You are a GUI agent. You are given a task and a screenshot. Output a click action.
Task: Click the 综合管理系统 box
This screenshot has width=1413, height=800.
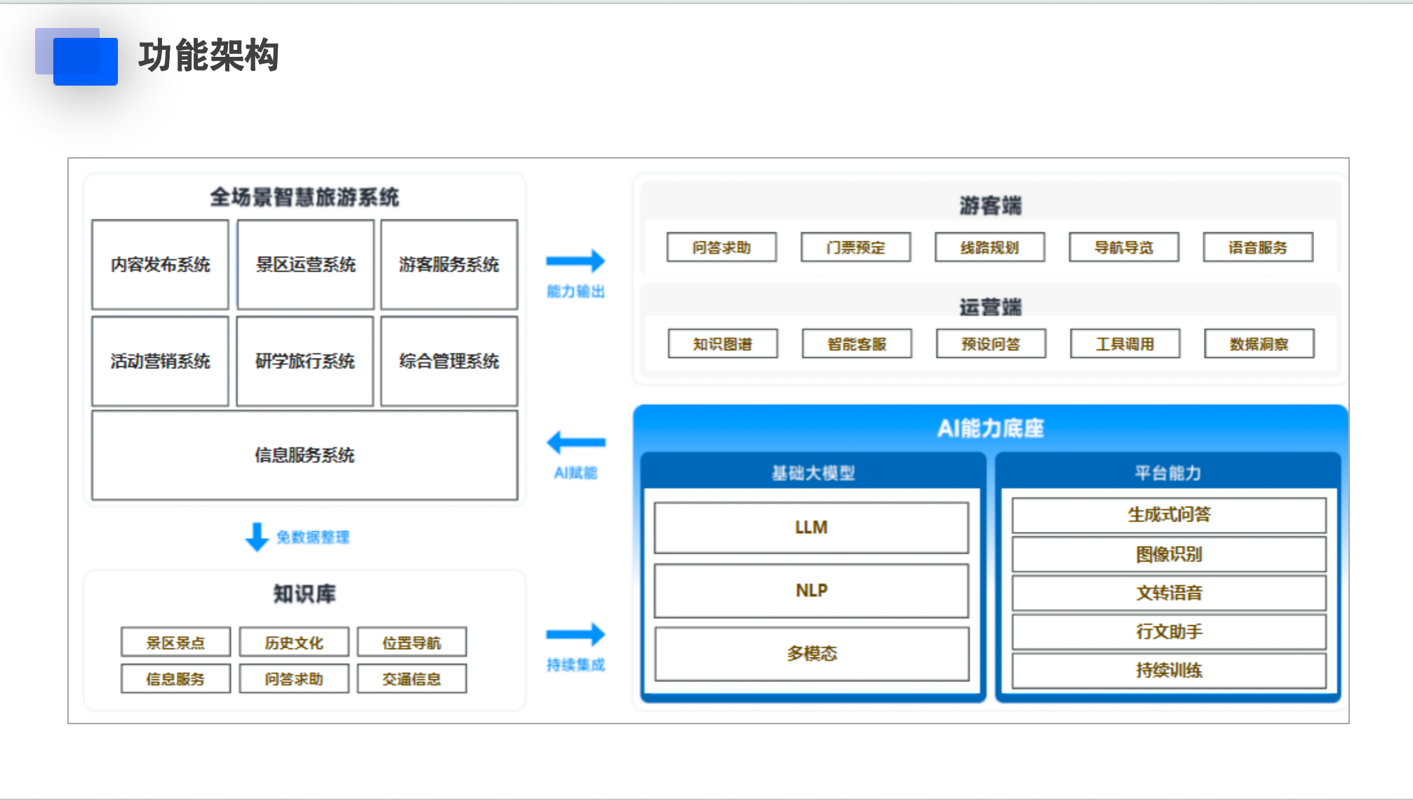(x=449, y=361)
